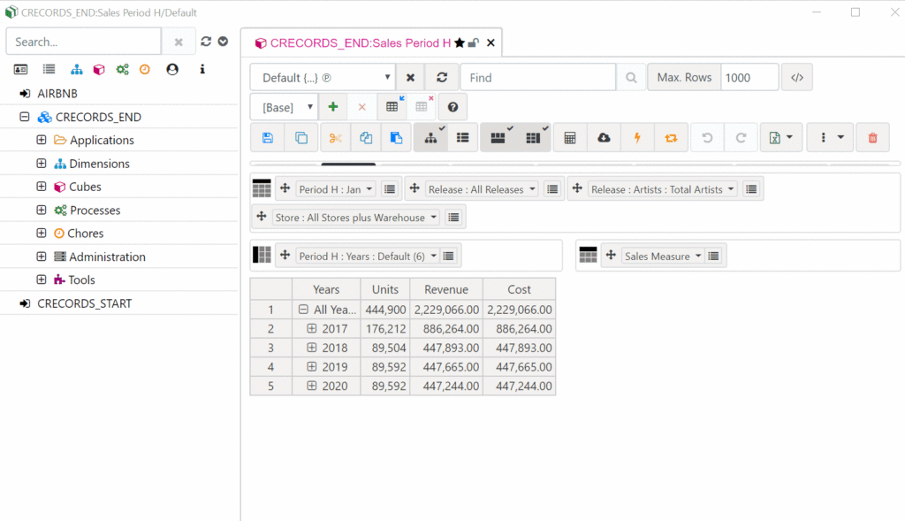The height and width of the screenshot is (521, 905).
Task: Click the scissors cut icon
Action: click(335, 138)
